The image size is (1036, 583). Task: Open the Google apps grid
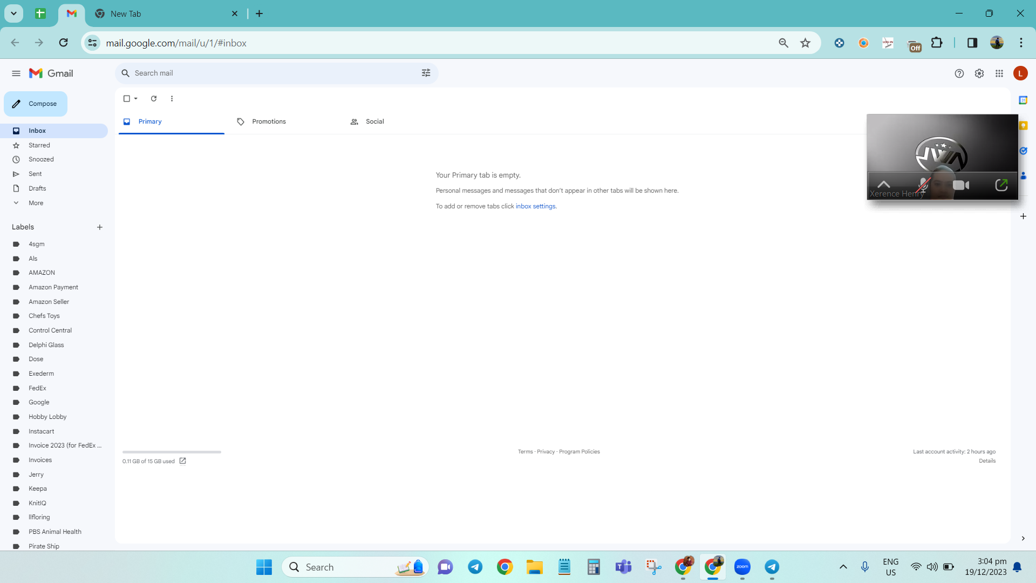coord(999,73)
